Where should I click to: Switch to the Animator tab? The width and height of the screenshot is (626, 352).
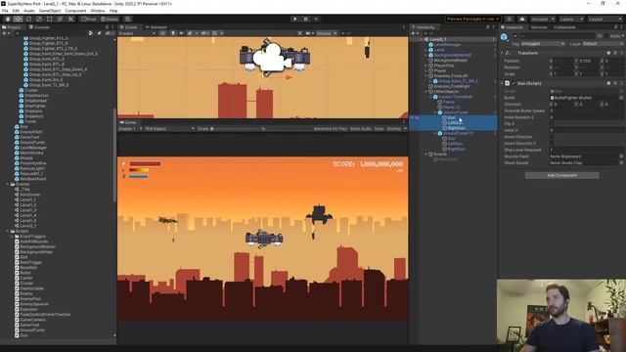(x=156, y=27)
